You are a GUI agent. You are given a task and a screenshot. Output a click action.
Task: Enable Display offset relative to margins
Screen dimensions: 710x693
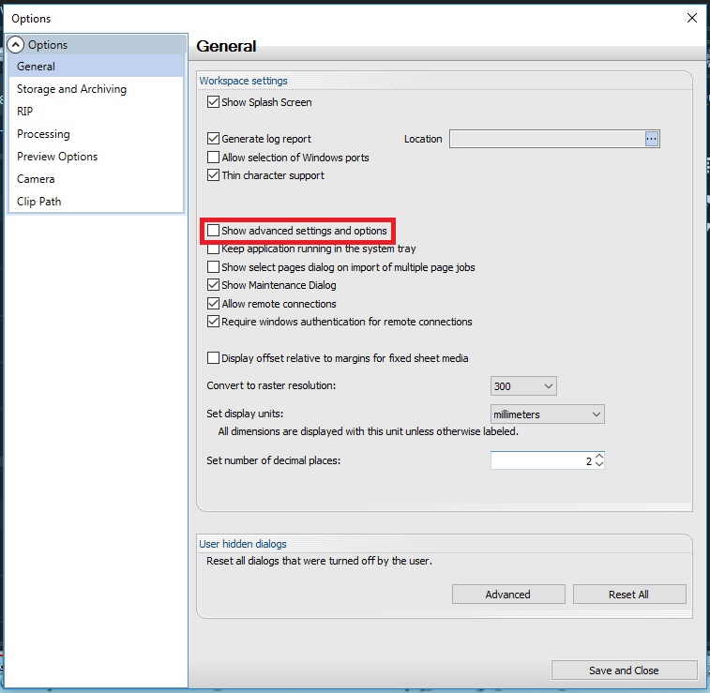pyautogui.click(x=213, y=358)
